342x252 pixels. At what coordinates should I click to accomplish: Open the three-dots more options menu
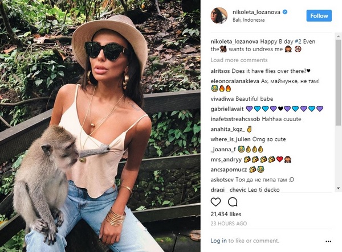pos(328,241)
